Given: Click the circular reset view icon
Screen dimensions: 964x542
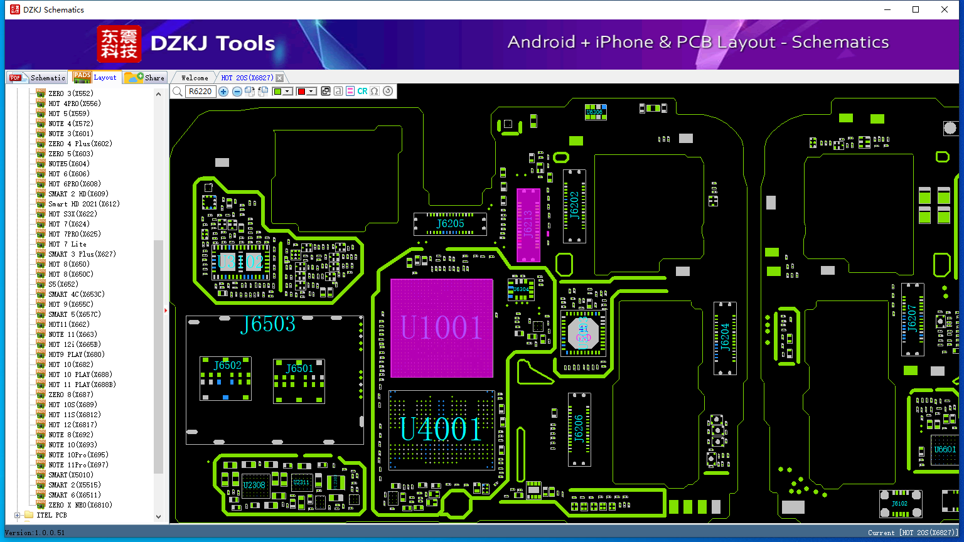Looking at the screenshot, I should [x=388, y=91].
